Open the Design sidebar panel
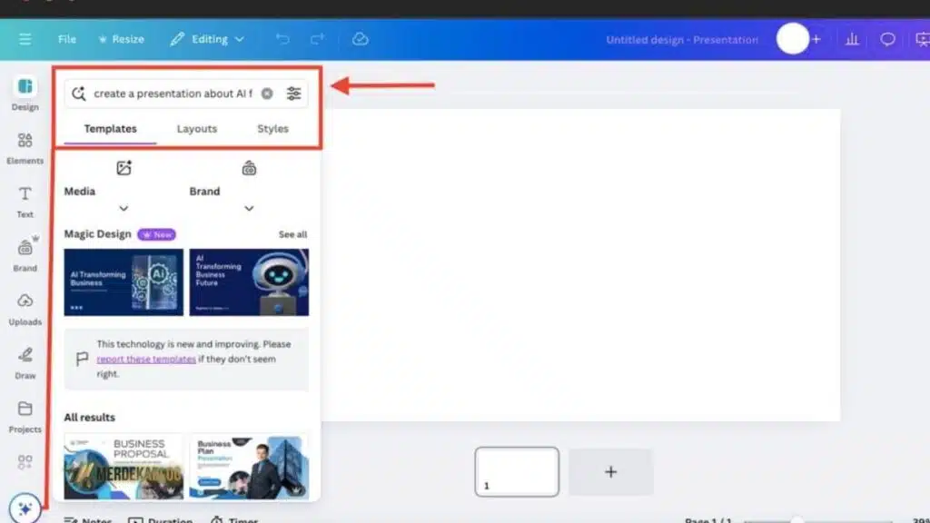Image resolution: width=930 pixels, height=523 pixels. [x=25, y=94]
